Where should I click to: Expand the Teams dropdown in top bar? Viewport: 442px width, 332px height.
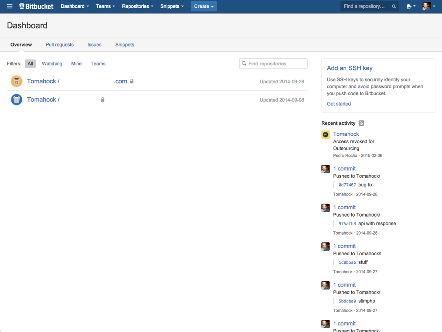click(x=105, y=6)
